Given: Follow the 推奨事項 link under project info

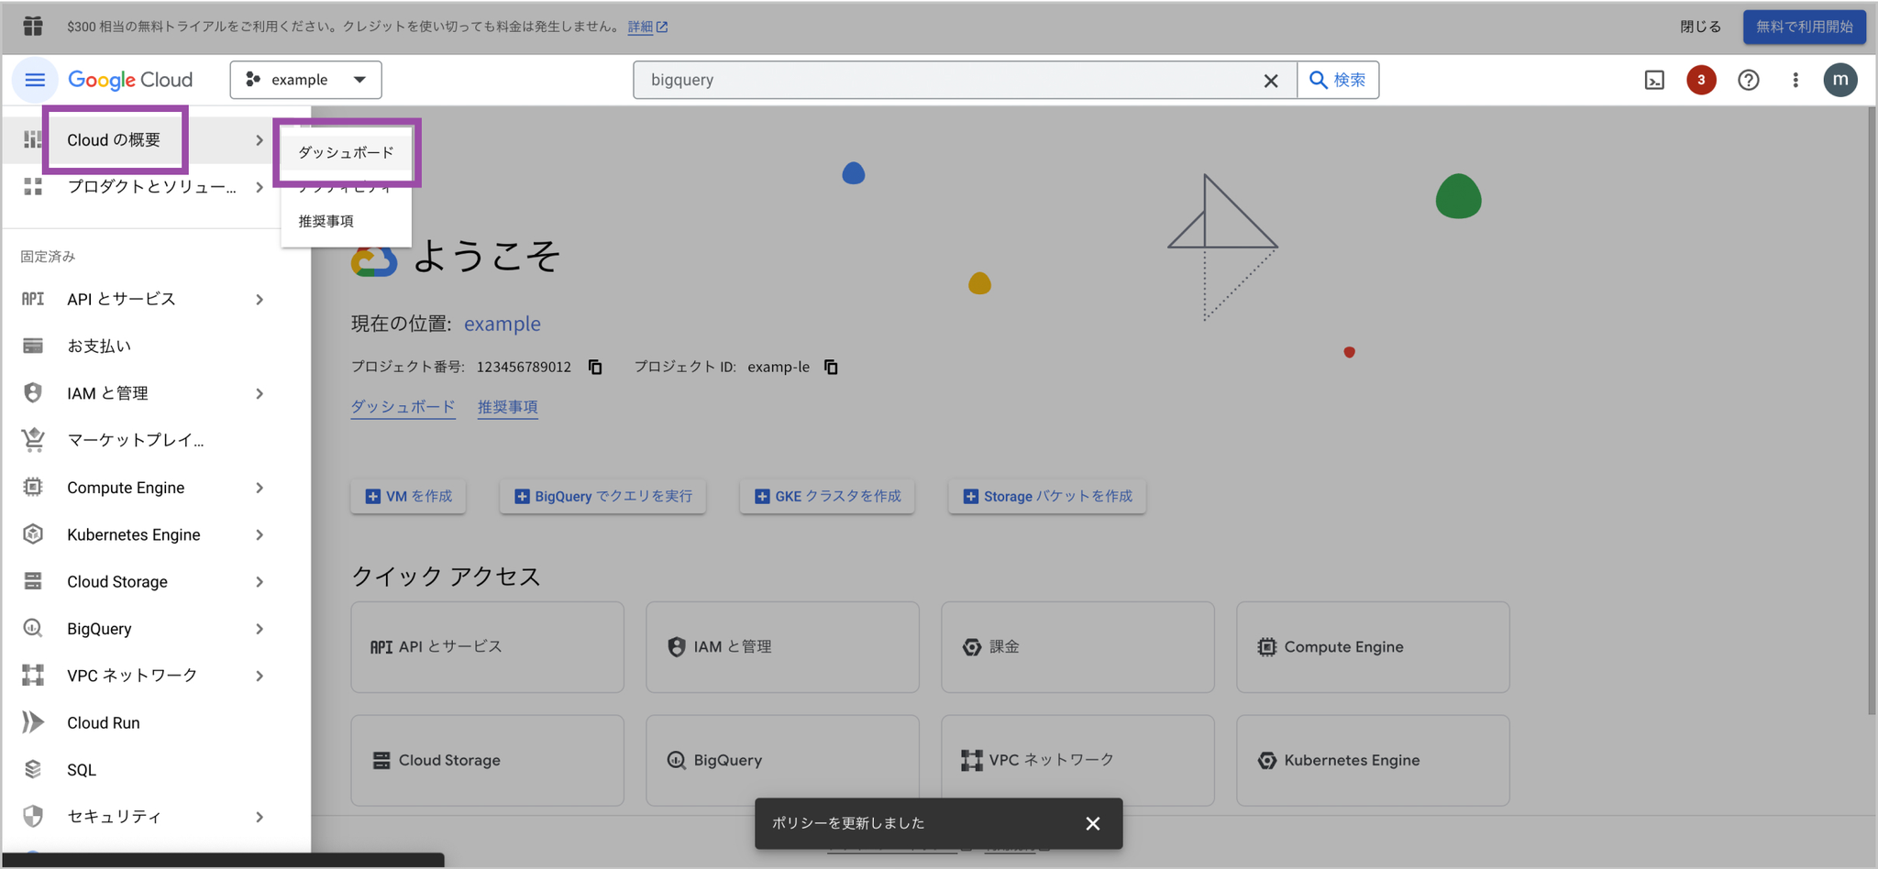Looking at the screenshot, I should coord(507,406).
